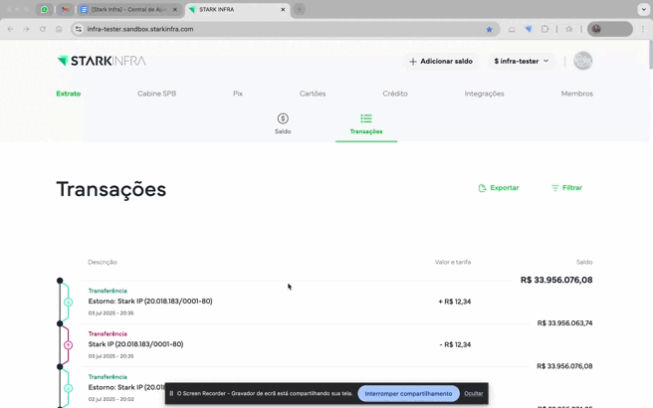Click the green plus icon on first Estorno transaction

pyautogui.click(x=69, y=302)
